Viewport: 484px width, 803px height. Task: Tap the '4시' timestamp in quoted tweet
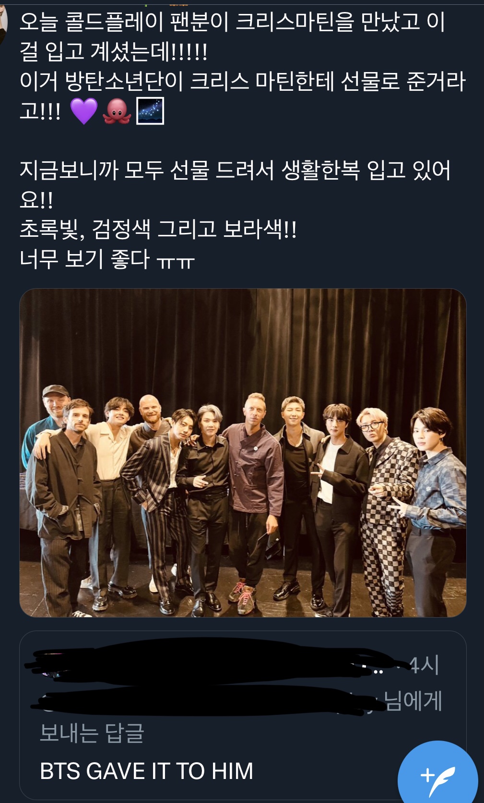(424, 665)
